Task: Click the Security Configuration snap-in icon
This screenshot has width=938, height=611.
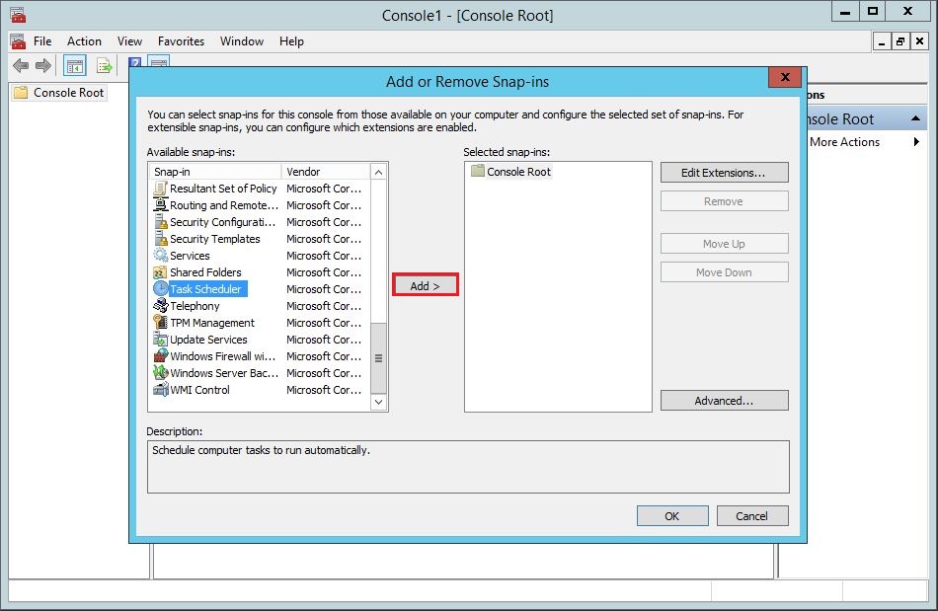Action: (x=160, y=222)
